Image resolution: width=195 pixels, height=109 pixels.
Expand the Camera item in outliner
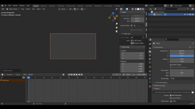click(x=152, y=15)
